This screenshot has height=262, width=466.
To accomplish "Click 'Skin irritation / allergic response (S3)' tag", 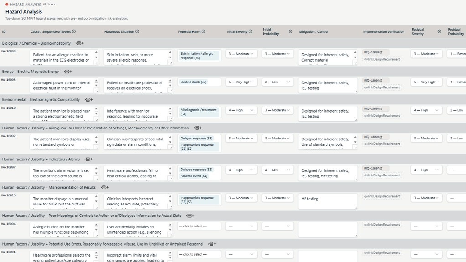I will (199, 56).
